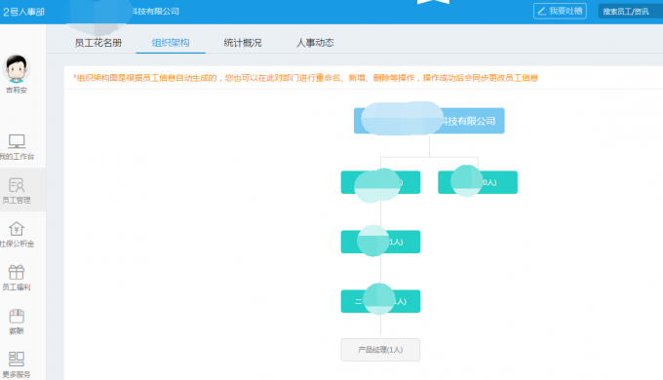Open 薪酬 sidebar icon
The image size is (663, 380).
[x=17, y=316]
